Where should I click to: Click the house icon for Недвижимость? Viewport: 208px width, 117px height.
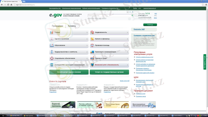(92, 32)
